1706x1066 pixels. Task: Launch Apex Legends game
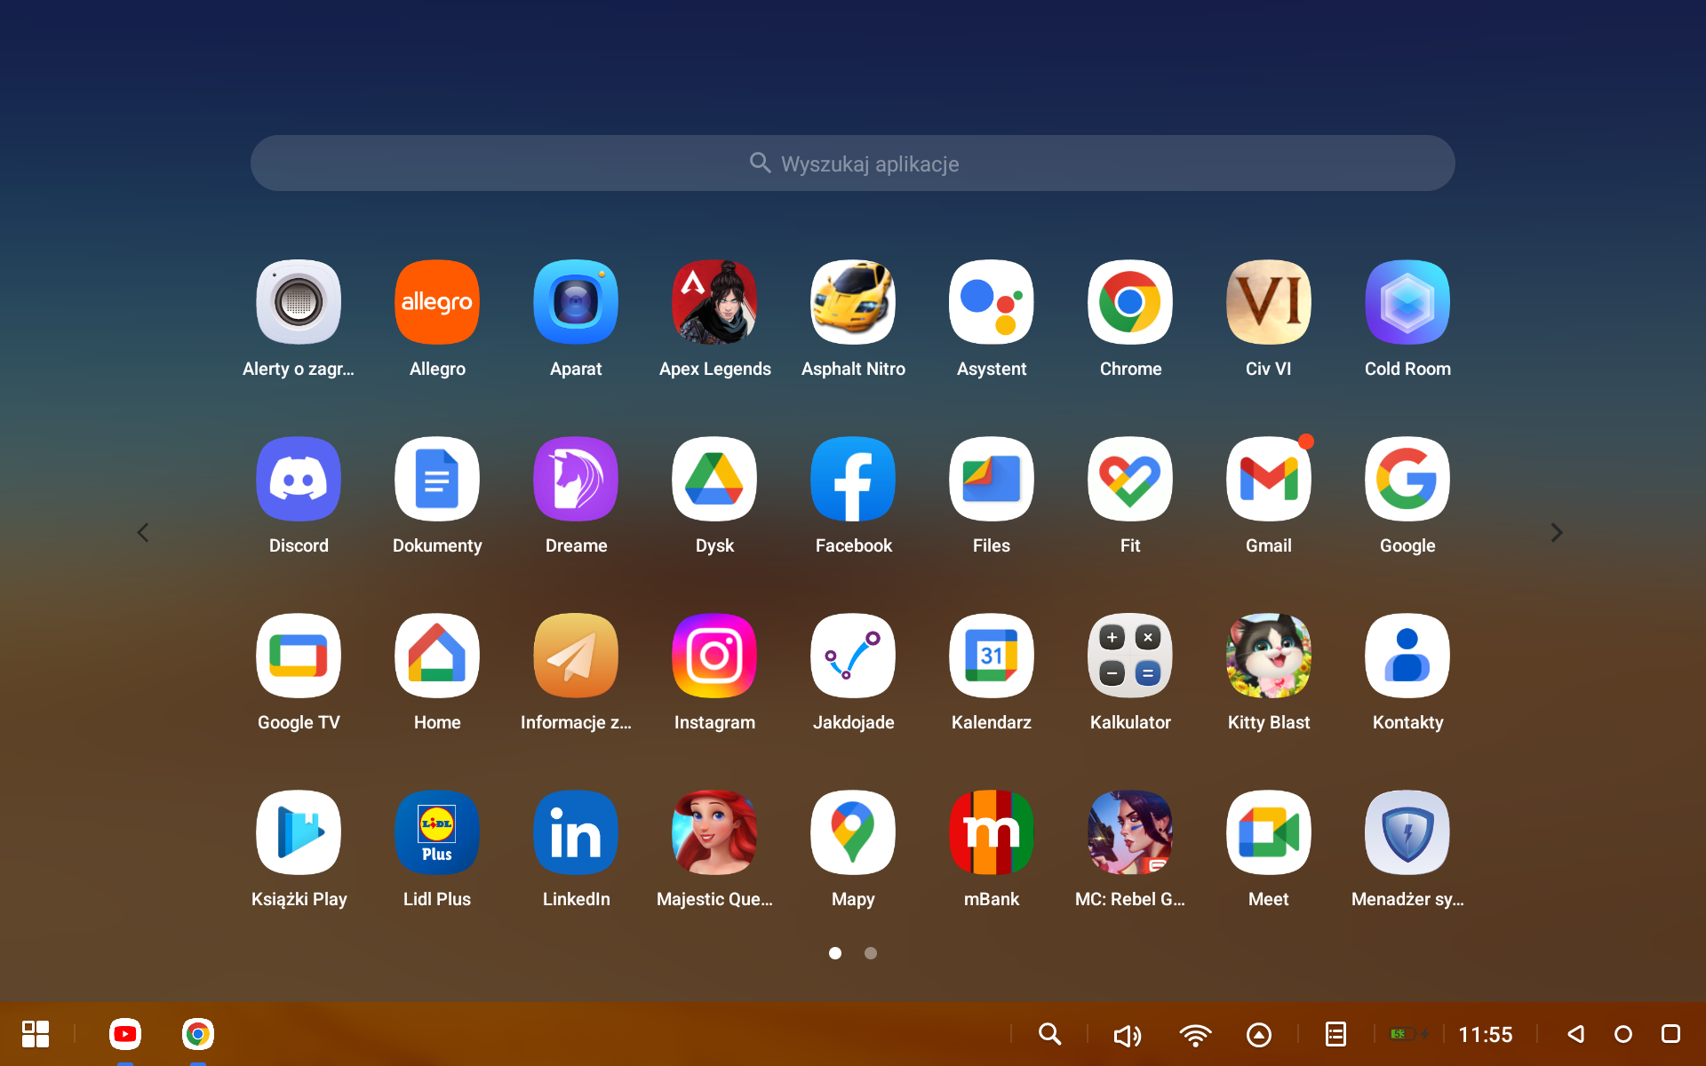[714, 302]
